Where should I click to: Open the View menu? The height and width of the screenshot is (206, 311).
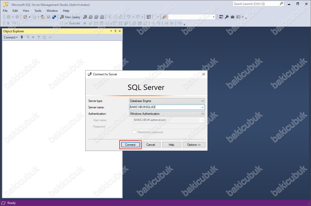(26, 11)
